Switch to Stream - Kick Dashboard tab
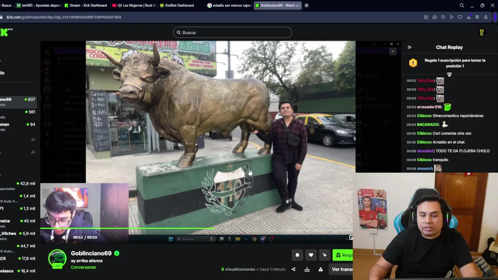This screenshot has height=280, width=498. (86, 5)
